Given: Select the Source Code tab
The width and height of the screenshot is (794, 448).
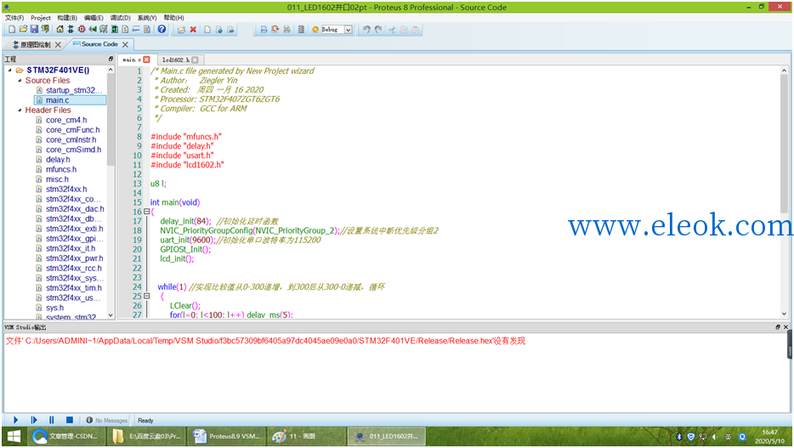Looking at the screenshot, I should tap(99, 44).
